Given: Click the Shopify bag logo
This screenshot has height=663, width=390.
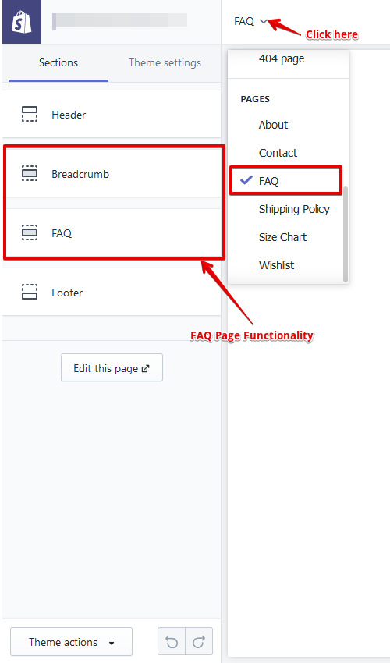Looking at the screenshot, I should 22,22.
